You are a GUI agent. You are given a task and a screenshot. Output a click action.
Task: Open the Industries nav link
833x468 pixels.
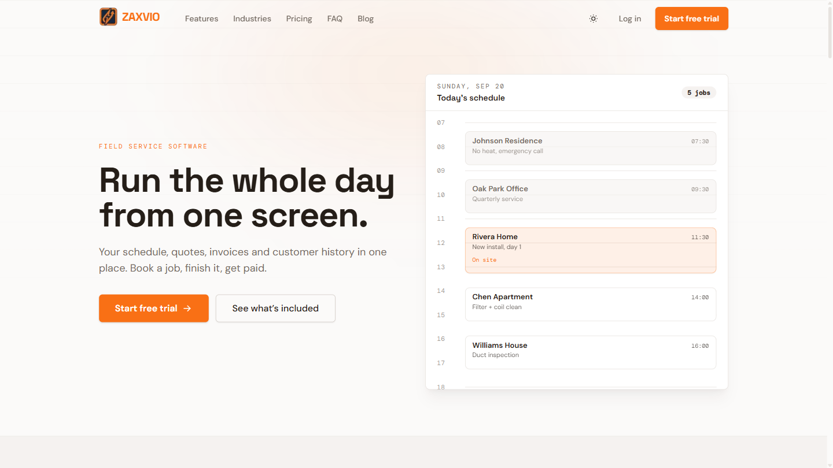click(252, 18)
